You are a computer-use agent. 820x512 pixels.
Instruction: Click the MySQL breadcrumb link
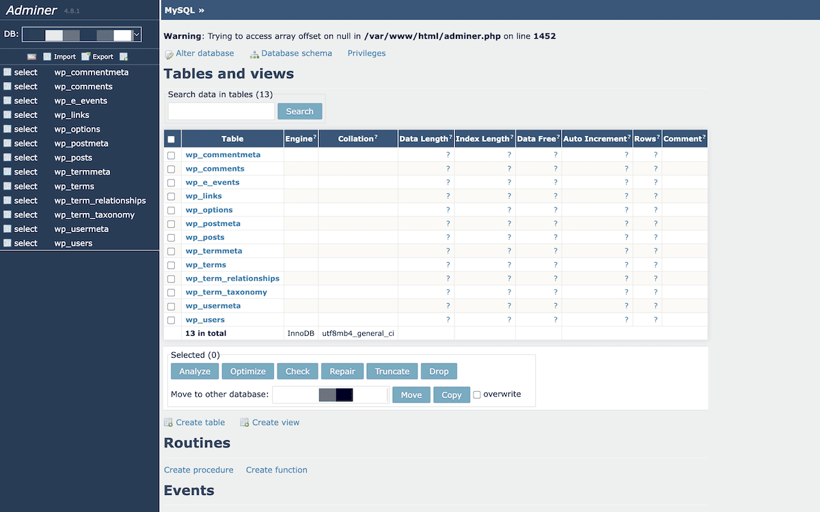(180, 10)
